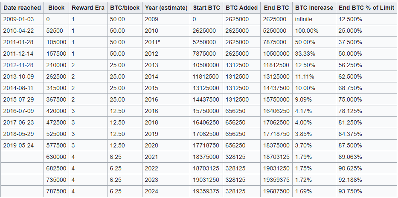The height and width of the screenshot is (198, 398).
Task: Select the "Block" column header
Action: [56, 8]
